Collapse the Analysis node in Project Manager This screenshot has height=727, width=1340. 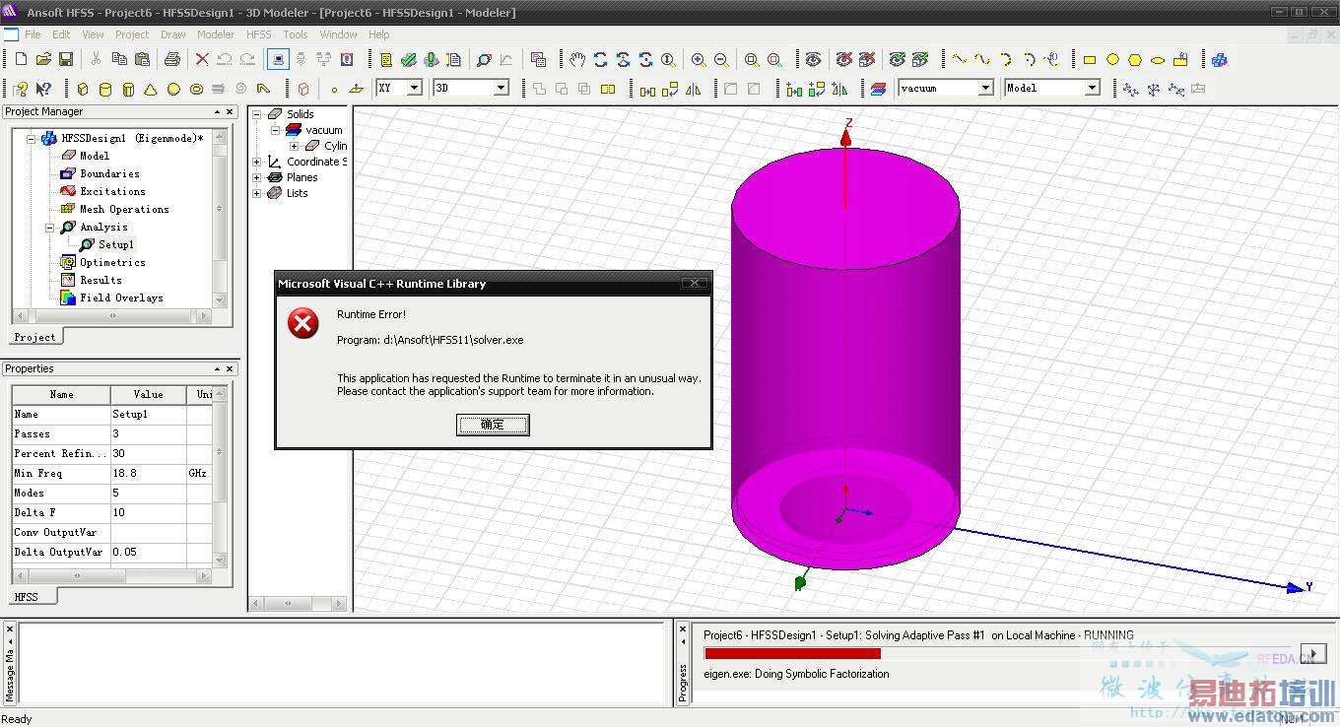click(x=49, y=228)
